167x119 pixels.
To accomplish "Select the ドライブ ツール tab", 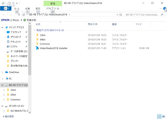I will (53, 9).
